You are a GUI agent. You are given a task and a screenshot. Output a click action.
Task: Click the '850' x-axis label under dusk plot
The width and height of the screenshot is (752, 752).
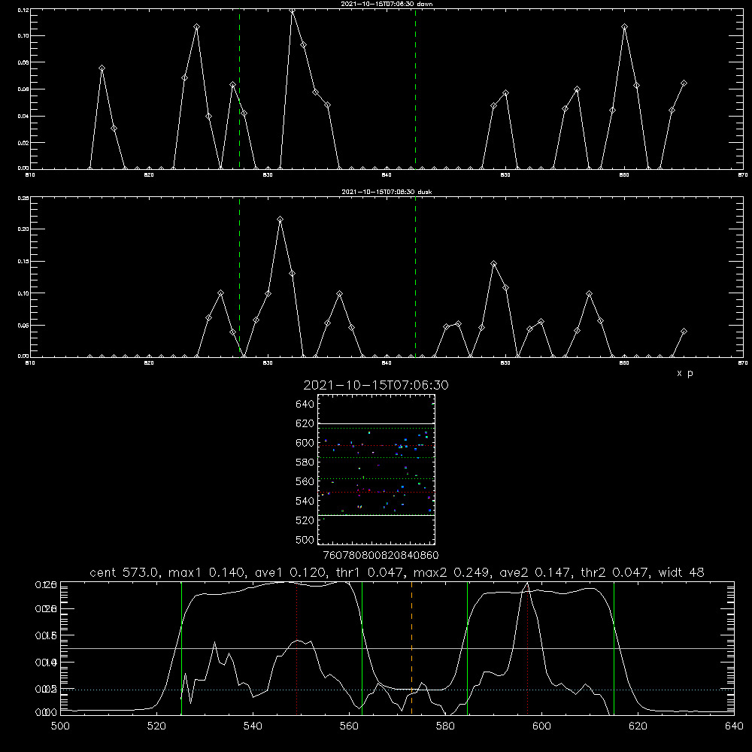(505, 363)
